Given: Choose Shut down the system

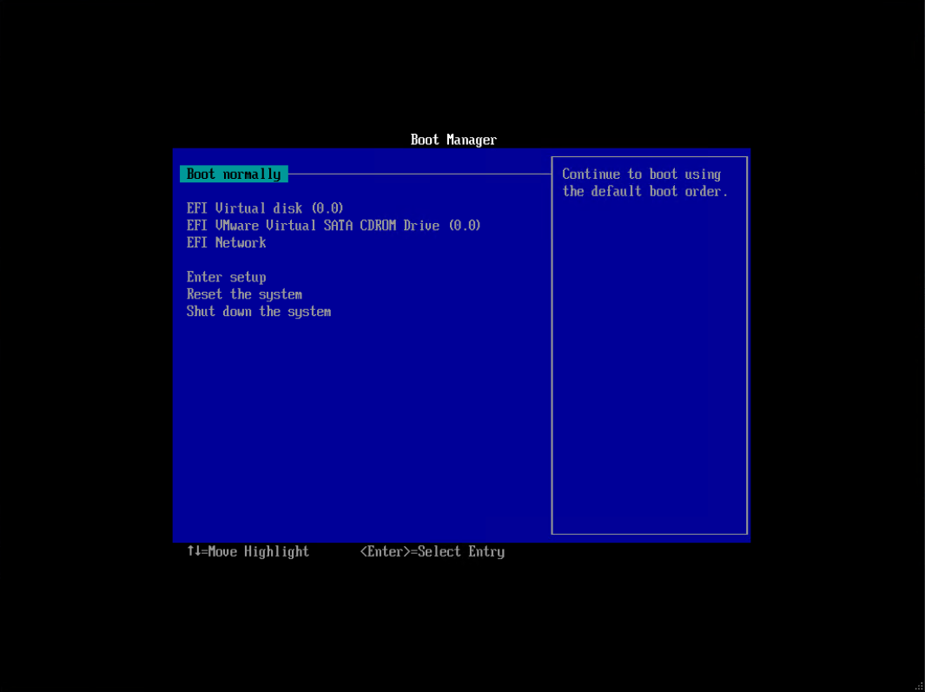Looking at the screenshot, I should pyautogui.click(x=258, y=312).
